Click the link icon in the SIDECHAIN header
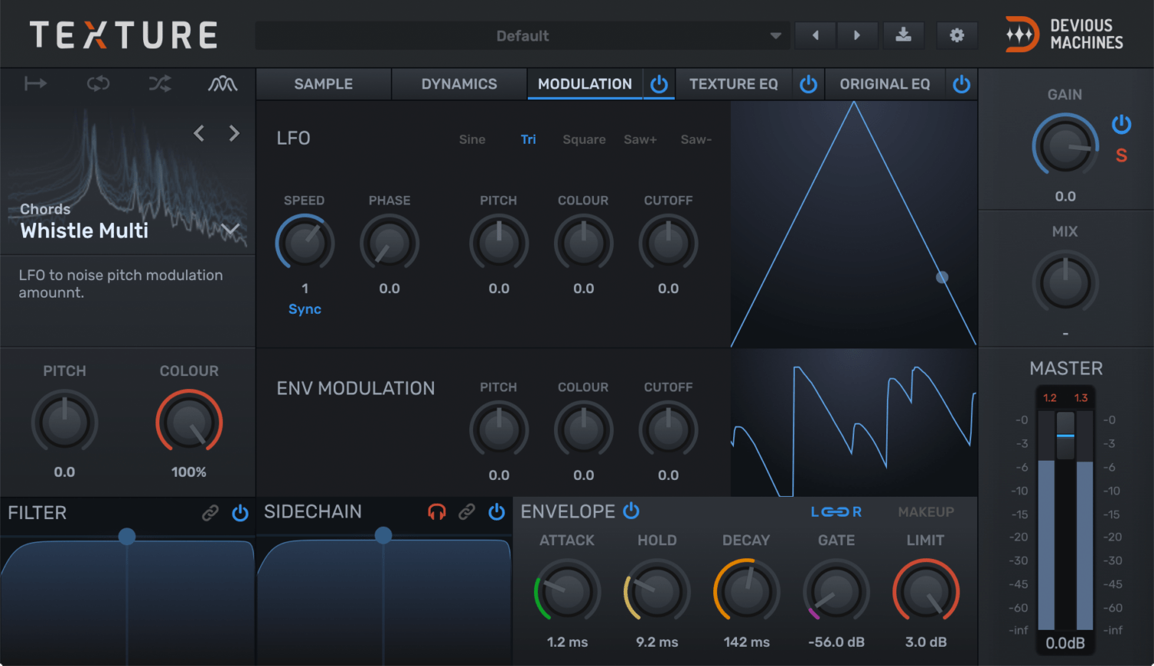The image size is (1154, 666). [467, 511]
